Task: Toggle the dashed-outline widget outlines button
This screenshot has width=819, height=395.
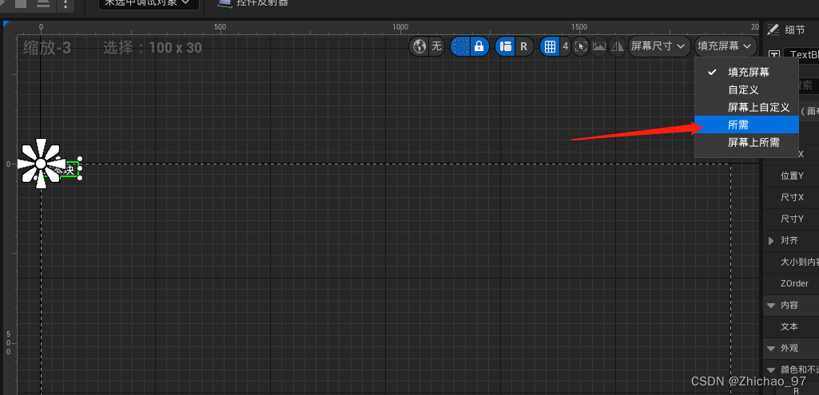Action: (461, 46)
